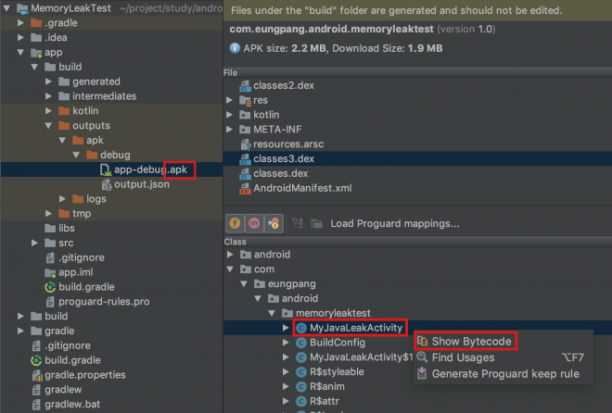Viewport: 612px width, 413px height.
Task: Click the Load Proguard mappings button
Action: click(395, 223)
